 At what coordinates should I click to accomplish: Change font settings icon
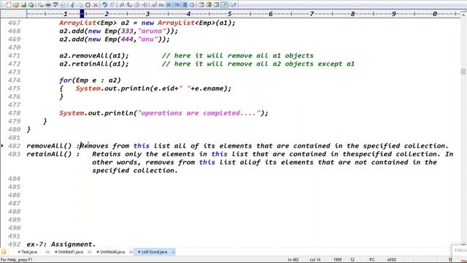[x=154, y=5]
